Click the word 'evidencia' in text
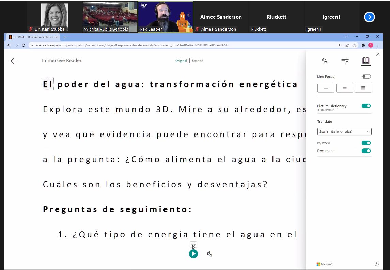This screenshot has width=390, height=270. pos(125,134)
